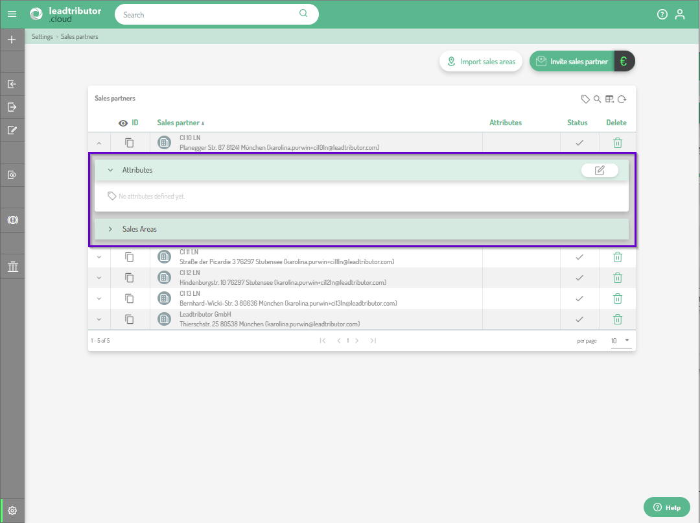Screen dimensions: 700x523
Task: Click the Search input field
Action: point(207,14)
